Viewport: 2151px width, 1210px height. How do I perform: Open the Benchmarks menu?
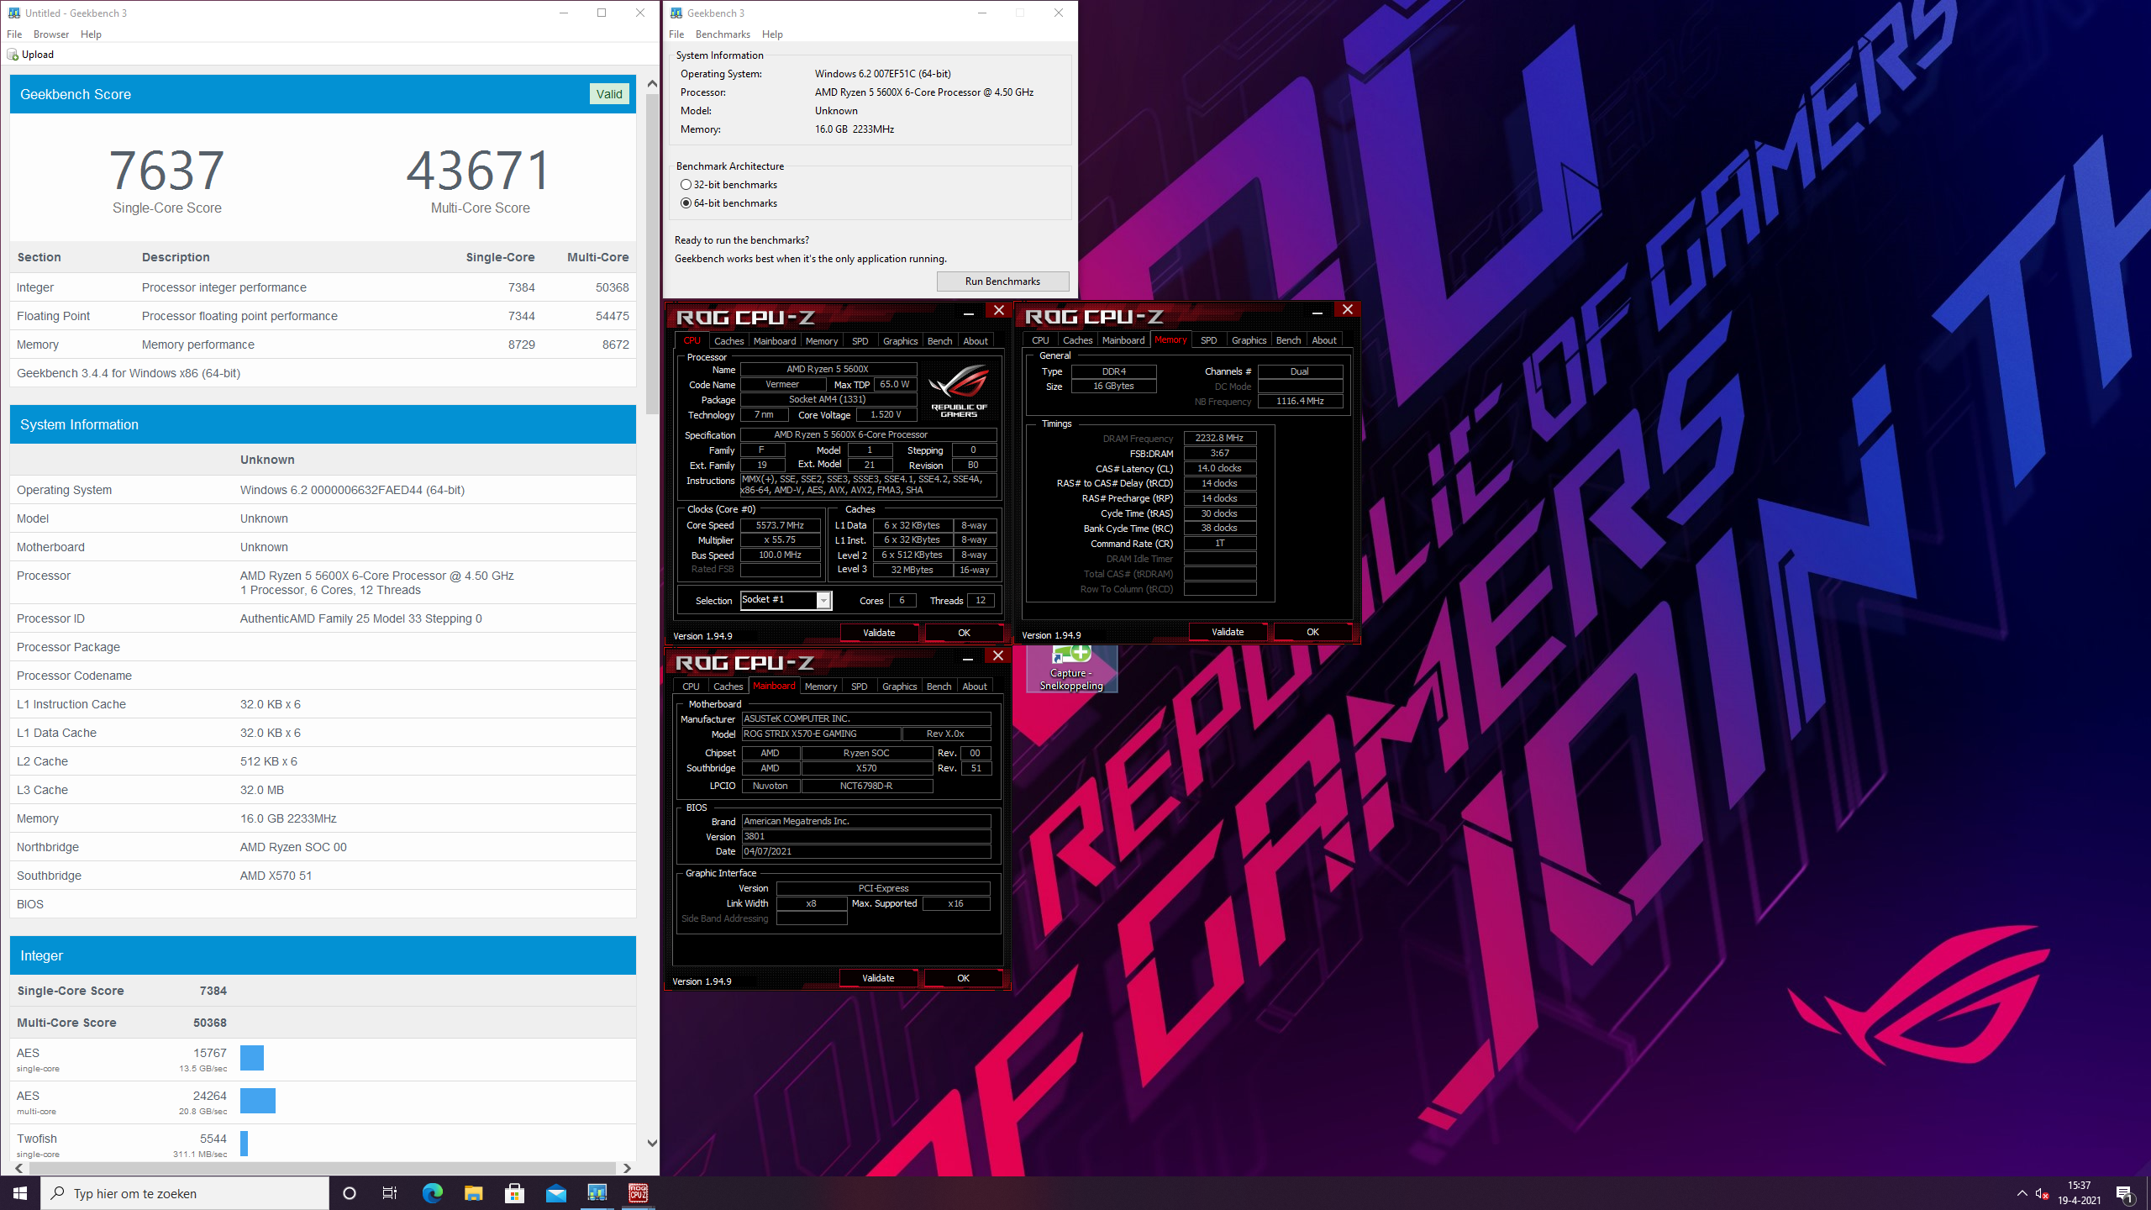[723, 34]
